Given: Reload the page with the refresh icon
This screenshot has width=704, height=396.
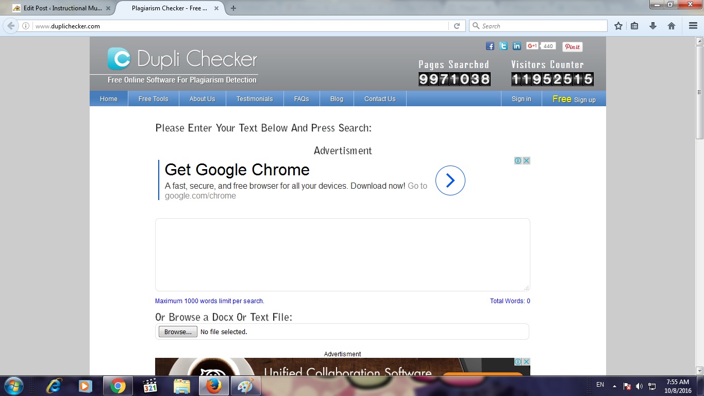Looking at the screenshot, I should tap(457, 26).
